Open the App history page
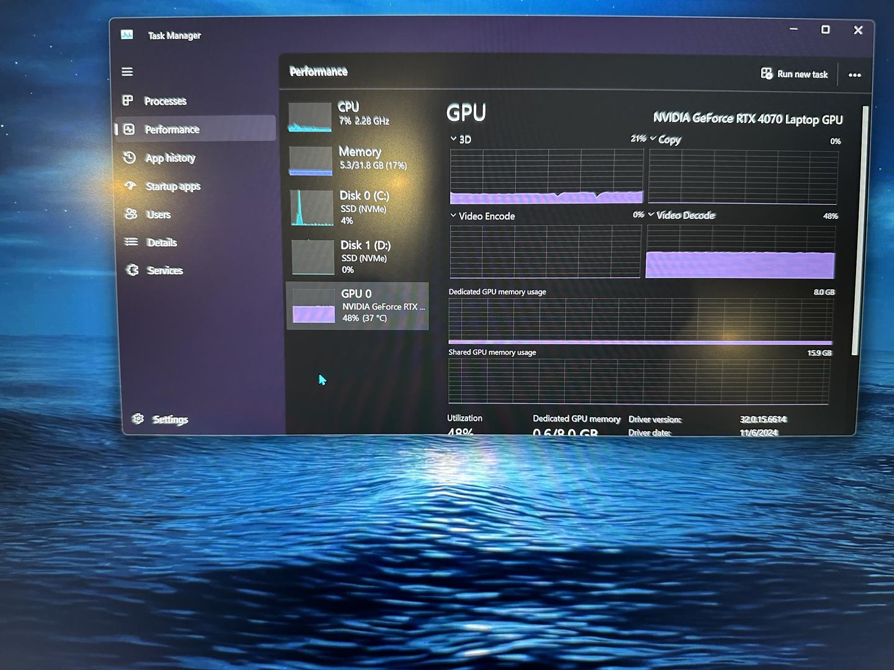Screen dimensions: 894x670 [x=196, y=158]
